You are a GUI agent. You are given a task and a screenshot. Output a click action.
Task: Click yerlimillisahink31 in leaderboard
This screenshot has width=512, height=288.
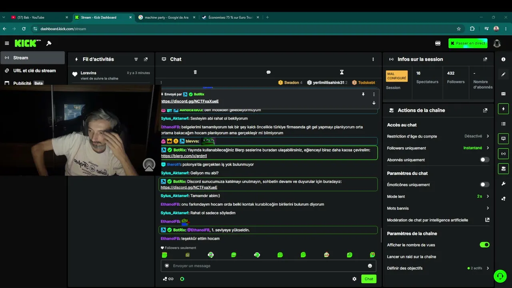tap(327, 82)
